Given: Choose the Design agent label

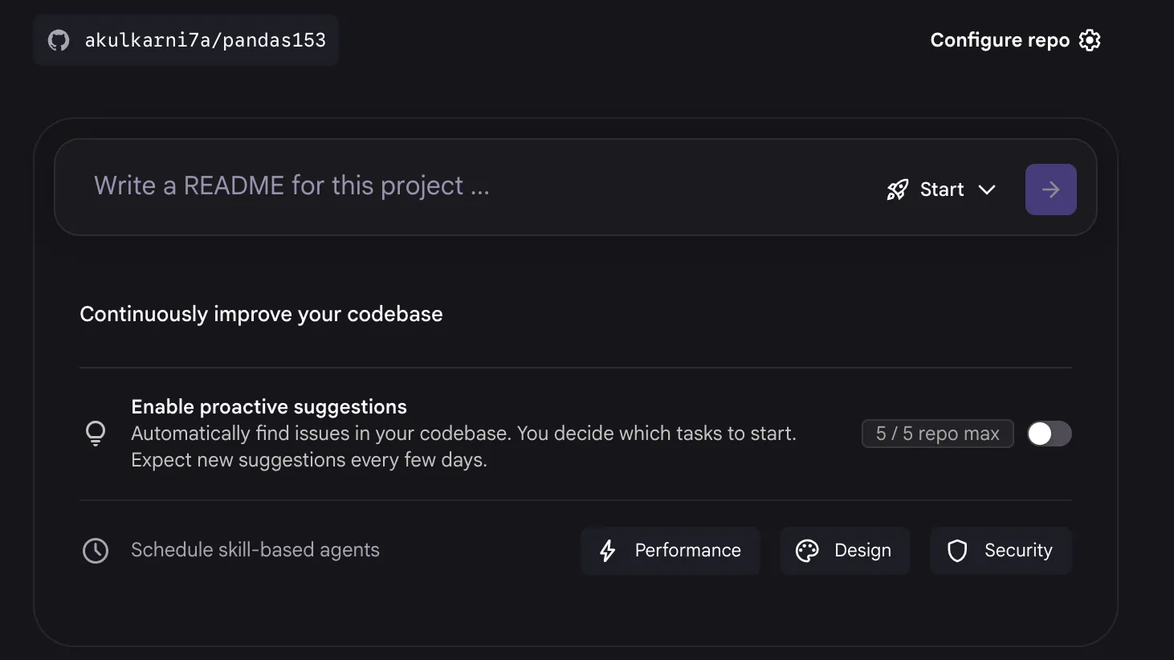Looking at the screenshot, I should point(862,551).
